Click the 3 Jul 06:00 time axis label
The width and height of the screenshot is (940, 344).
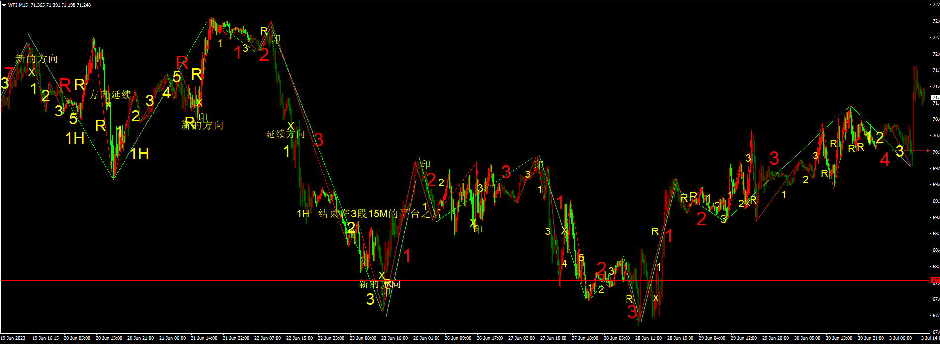tap(900, 338)
